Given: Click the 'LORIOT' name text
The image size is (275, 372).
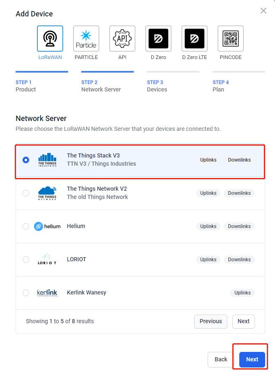Looking at the screenshot, I should (x=76, y=259).
